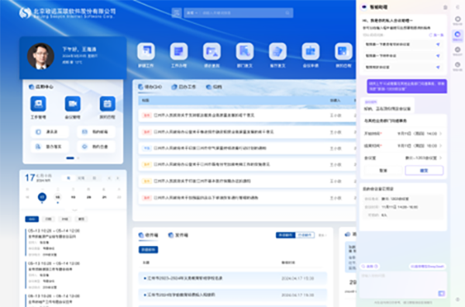Expand the meeting room selector row

pos(403,158)
